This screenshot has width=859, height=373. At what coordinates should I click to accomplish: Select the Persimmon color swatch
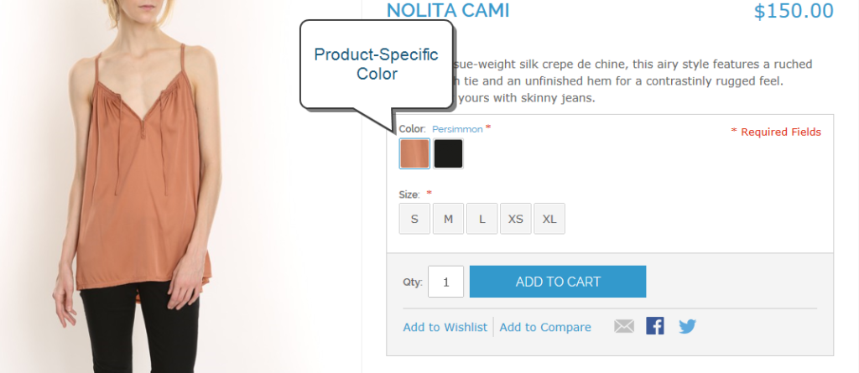tap(414, 153)
